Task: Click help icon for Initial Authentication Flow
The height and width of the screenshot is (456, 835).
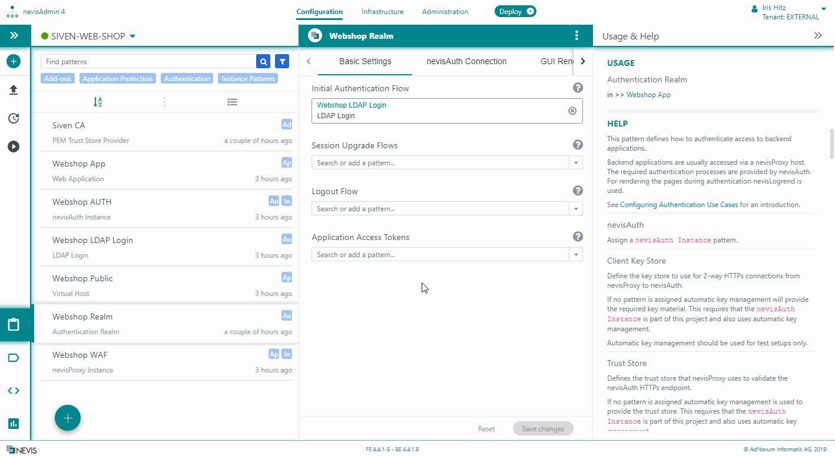Action: tap(578, 88)
